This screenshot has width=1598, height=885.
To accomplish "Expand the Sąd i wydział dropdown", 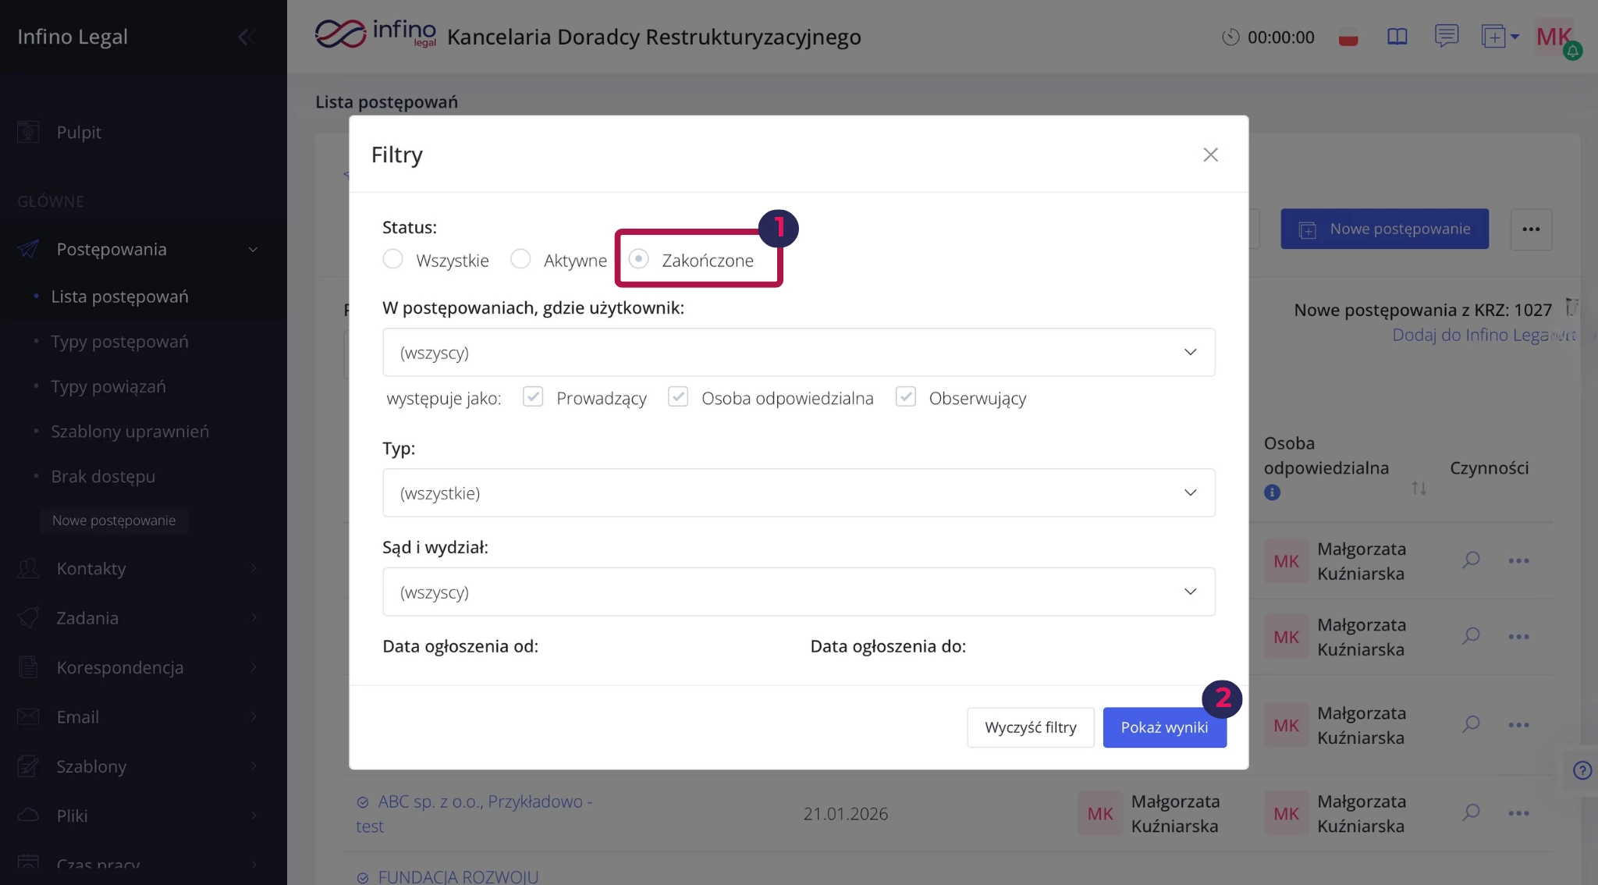I will click(798, 592).
